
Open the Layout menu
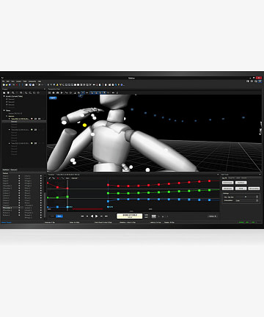pos(18,81)
